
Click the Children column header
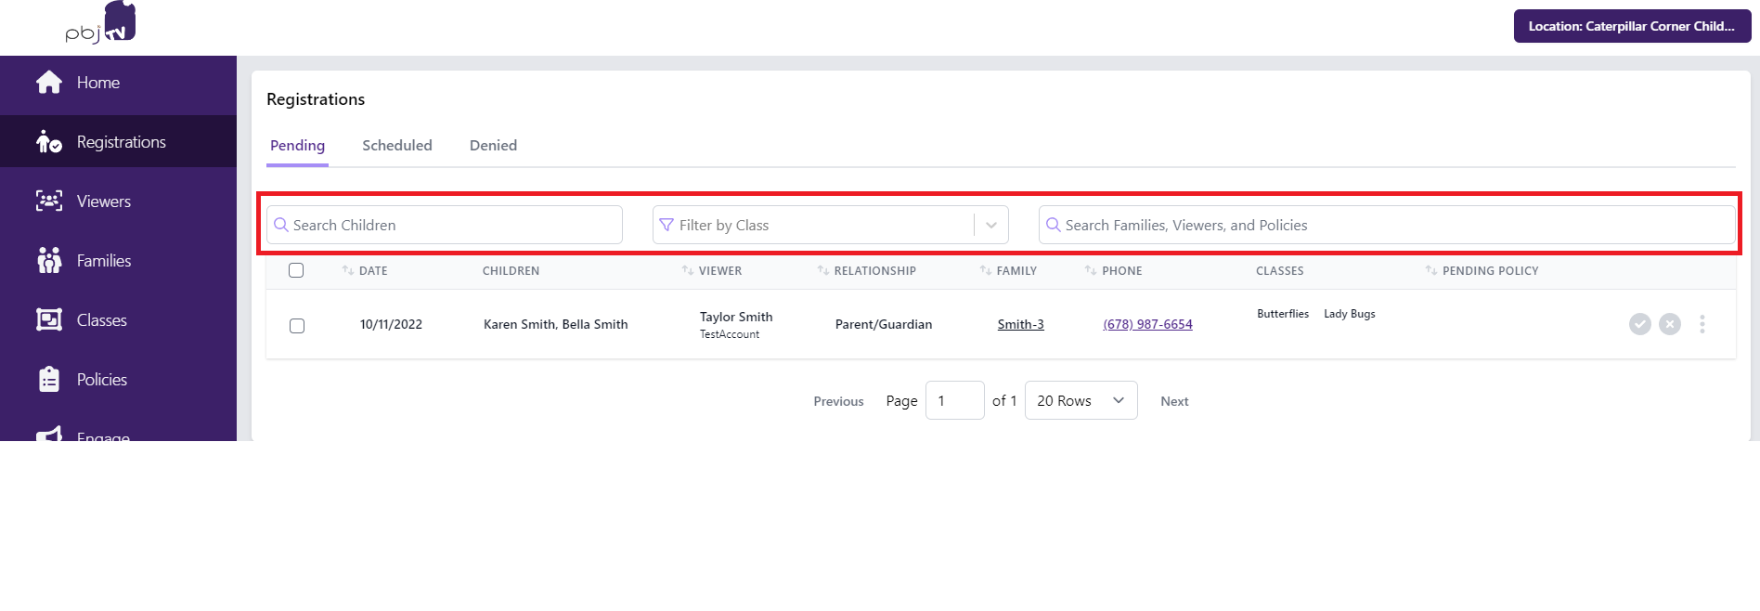tap(511, 270)
